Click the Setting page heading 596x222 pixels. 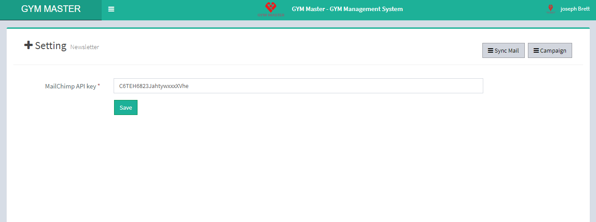(x=51, y=46)
